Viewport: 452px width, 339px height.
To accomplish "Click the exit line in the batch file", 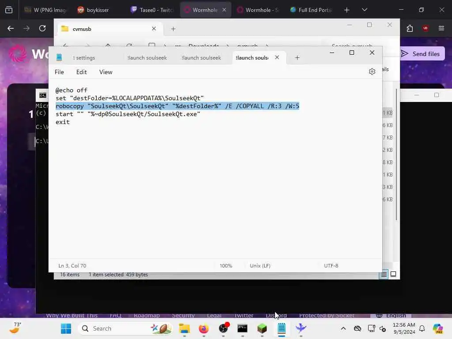I will [x=63, y=122].
